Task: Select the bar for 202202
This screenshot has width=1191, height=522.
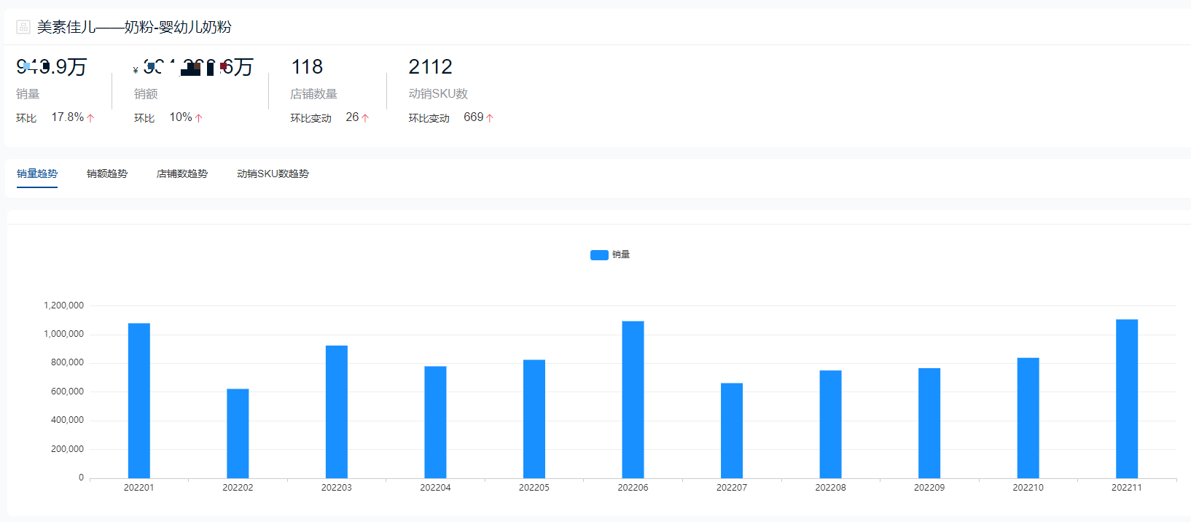Action: (x=238, y=433)
